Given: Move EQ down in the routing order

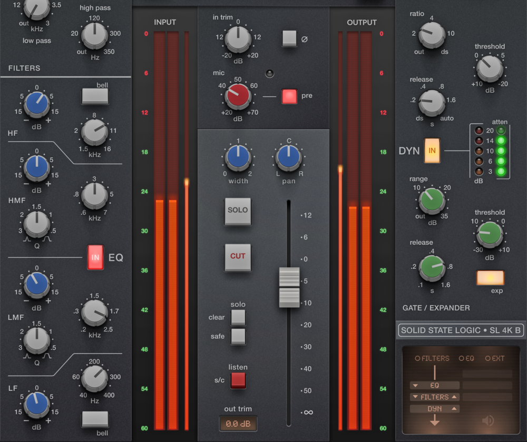Looking at the screenshot, I should coord(415,386).
